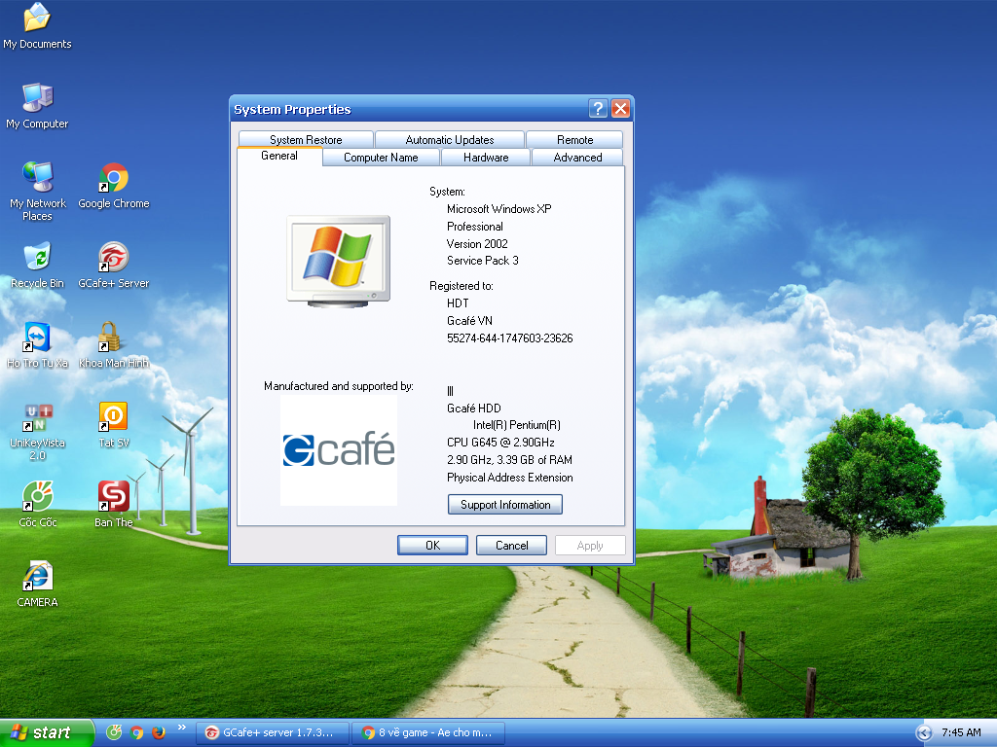Select the CAMERA desktop shortcut

(38, 585)
